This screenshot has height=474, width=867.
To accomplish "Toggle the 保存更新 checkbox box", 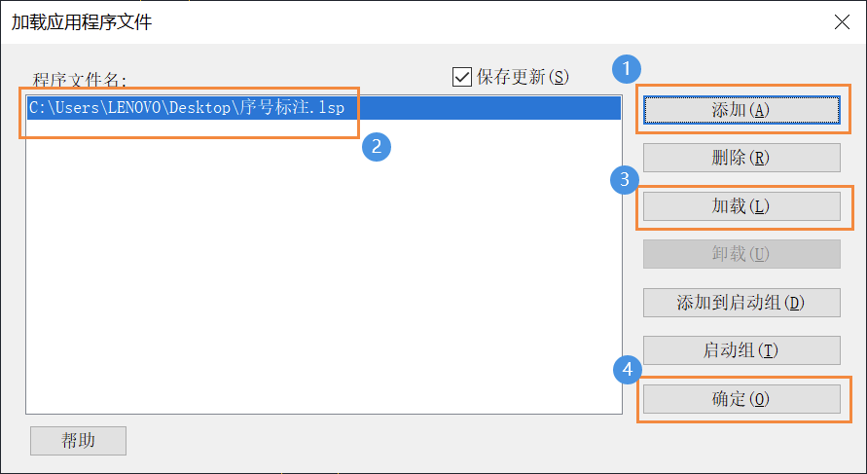I will 461,77.
